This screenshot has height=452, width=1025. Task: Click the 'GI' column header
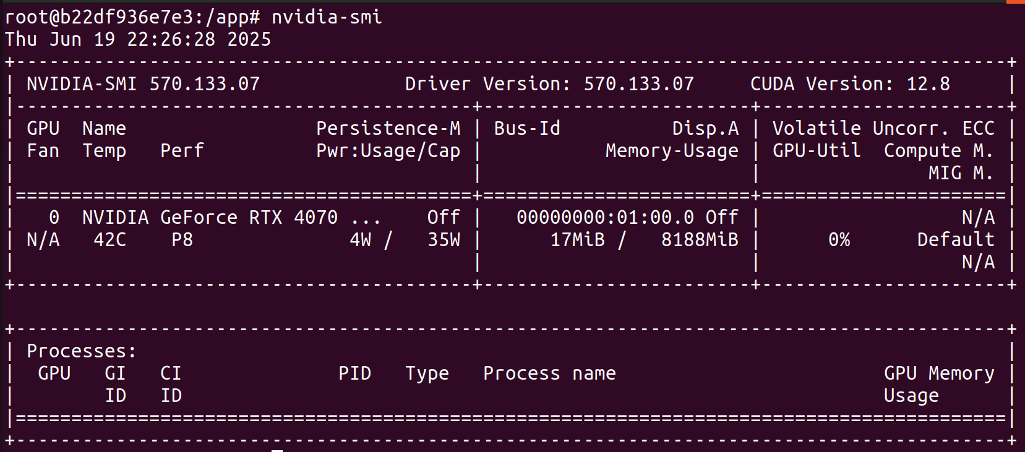coord(116,373)
